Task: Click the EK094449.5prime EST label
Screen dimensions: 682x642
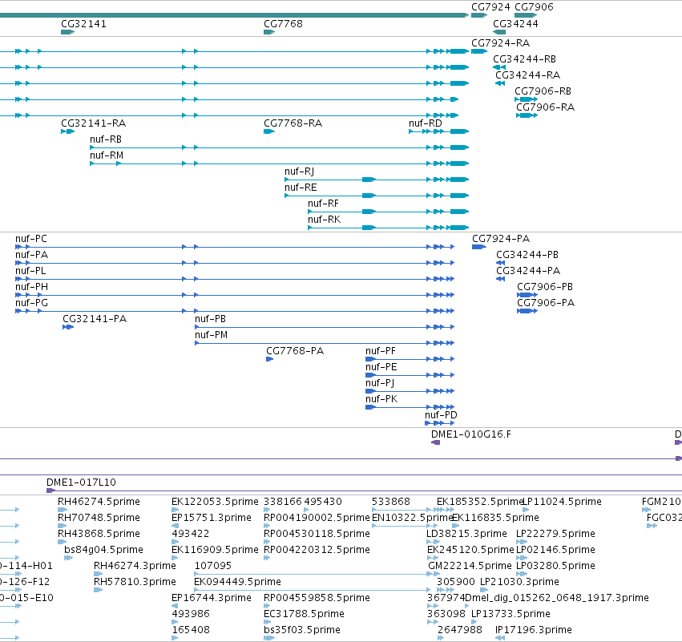Action: pyautogui.click(x=237, y=582)
